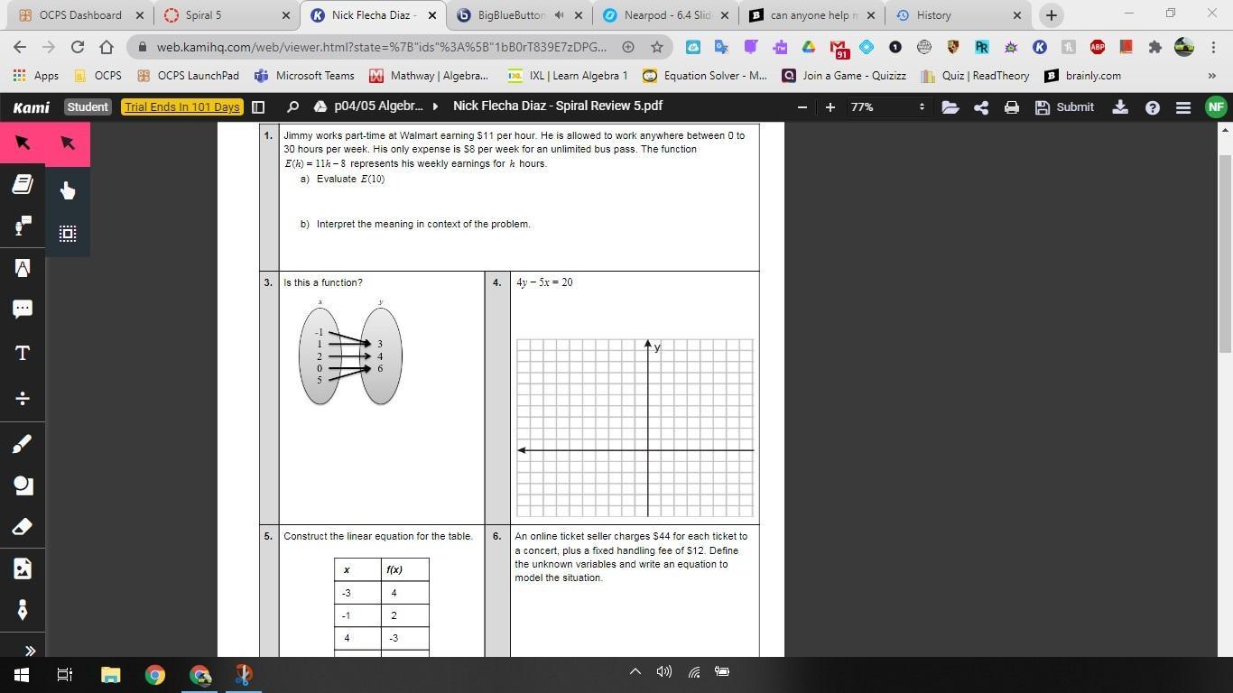Image resolution: width=1233 pixels, height=693 pixels.
Task: Click the Kami share icon
Action: (x=981, y=106)
